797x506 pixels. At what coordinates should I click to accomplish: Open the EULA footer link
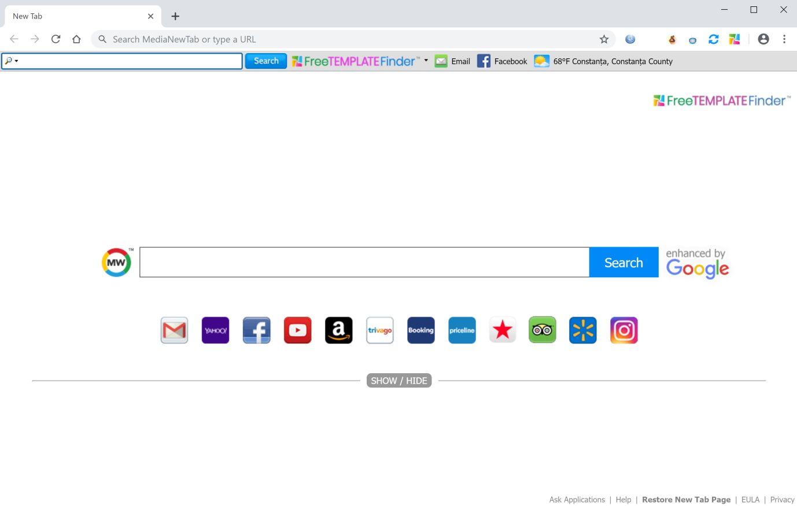click(x=751, y=500)
